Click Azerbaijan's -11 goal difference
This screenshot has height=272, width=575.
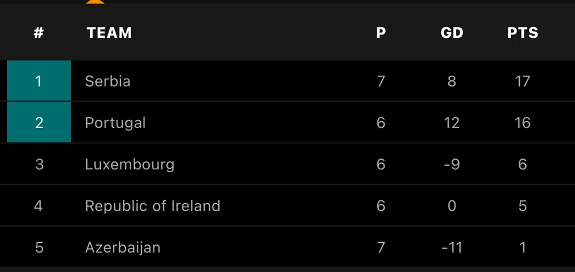[452, 248]
